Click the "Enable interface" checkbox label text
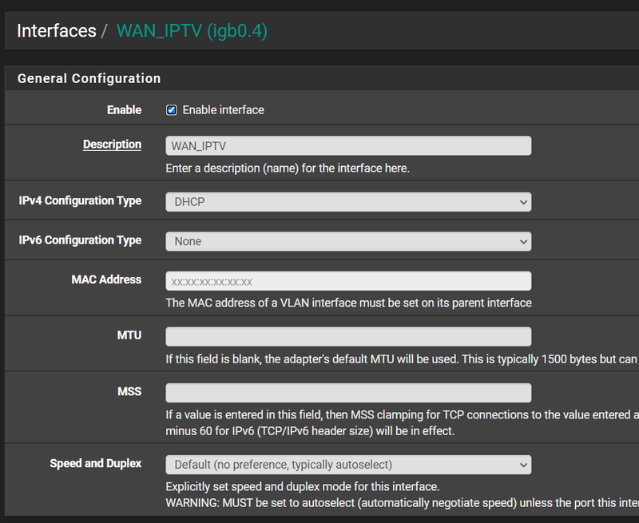The image size is (639, 523). click(x=223, y=110)
